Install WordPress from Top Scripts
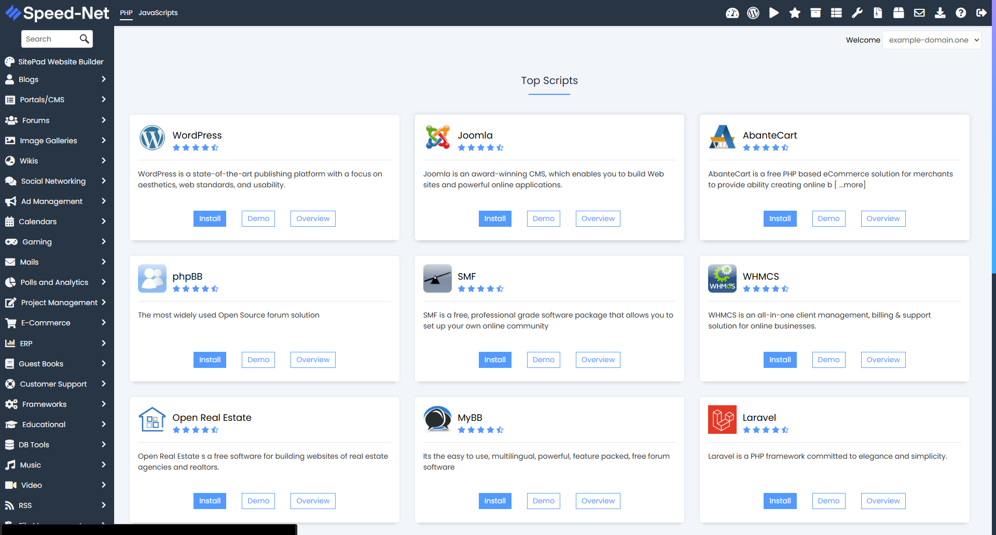 click(210, 218)
